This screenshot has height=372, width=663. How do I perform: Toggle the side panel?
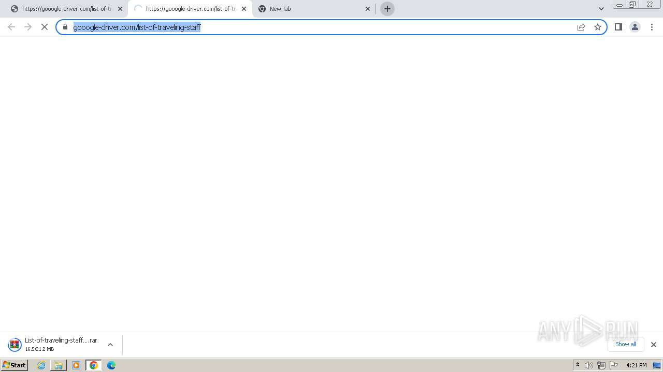[618, 27]
